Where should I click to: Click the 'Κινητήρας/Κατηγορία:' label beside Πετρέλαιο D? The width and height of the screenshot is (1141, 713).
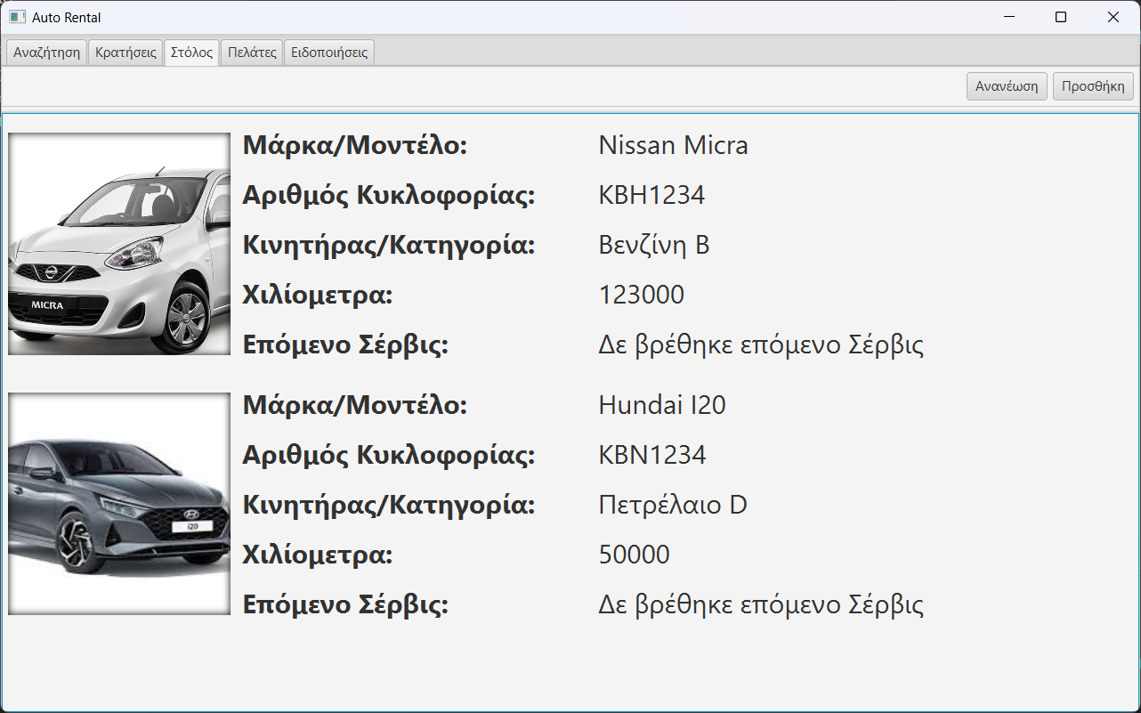[389, 505]
